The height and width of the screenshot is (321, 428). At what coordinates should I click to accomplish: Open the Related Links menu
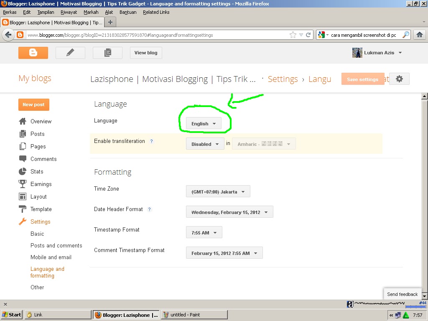(156, 12)
